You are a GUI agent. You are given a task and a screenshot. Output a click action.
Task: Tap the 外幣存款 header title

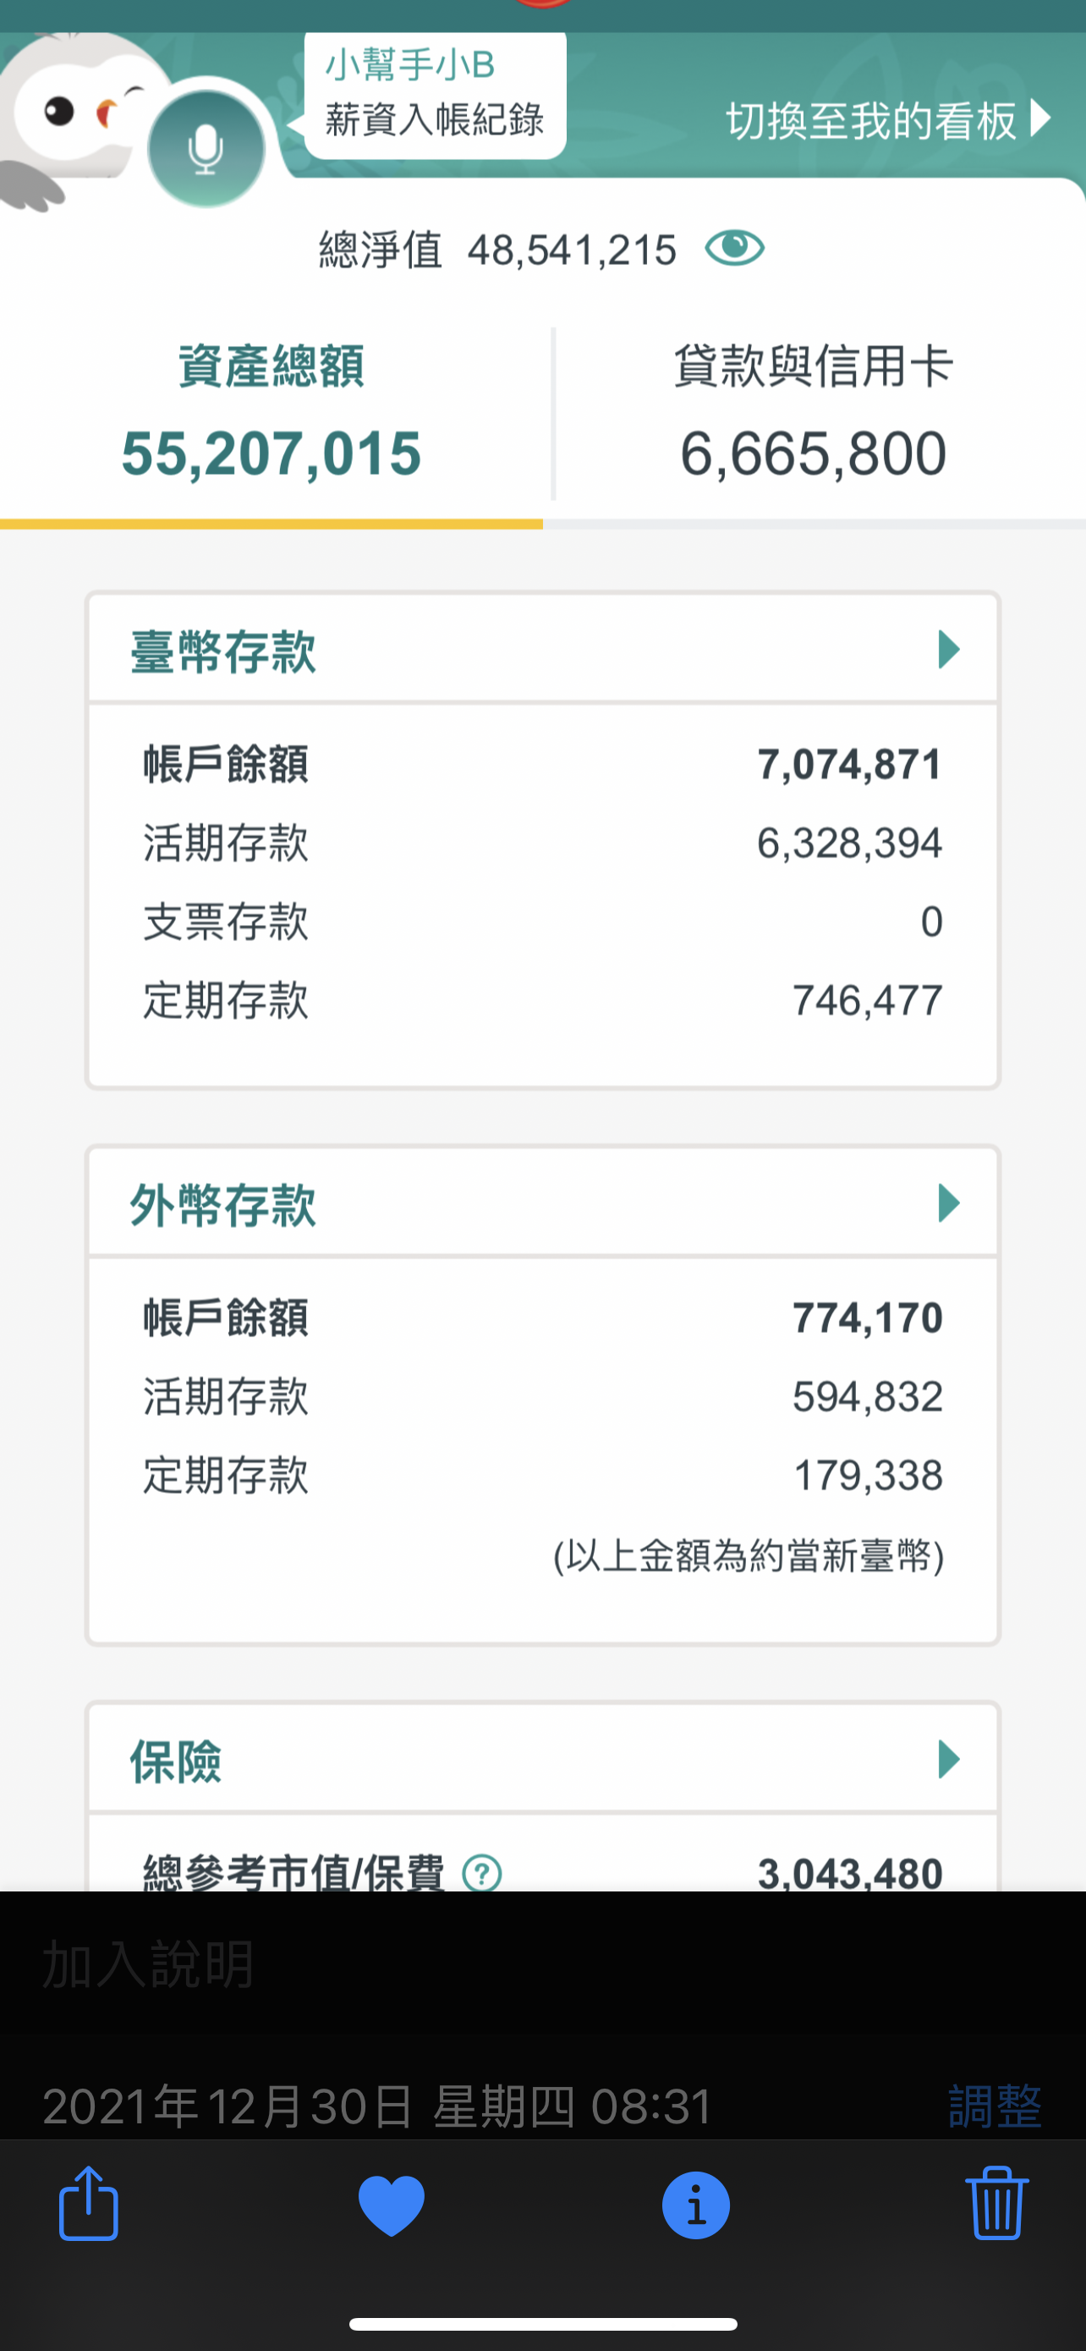point(223,1206)
